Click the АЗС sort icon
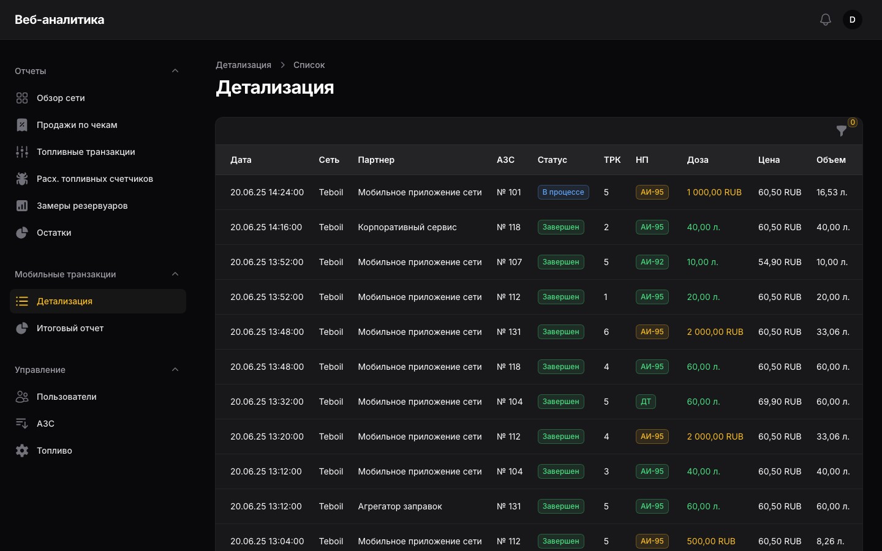 click(22, 424)
